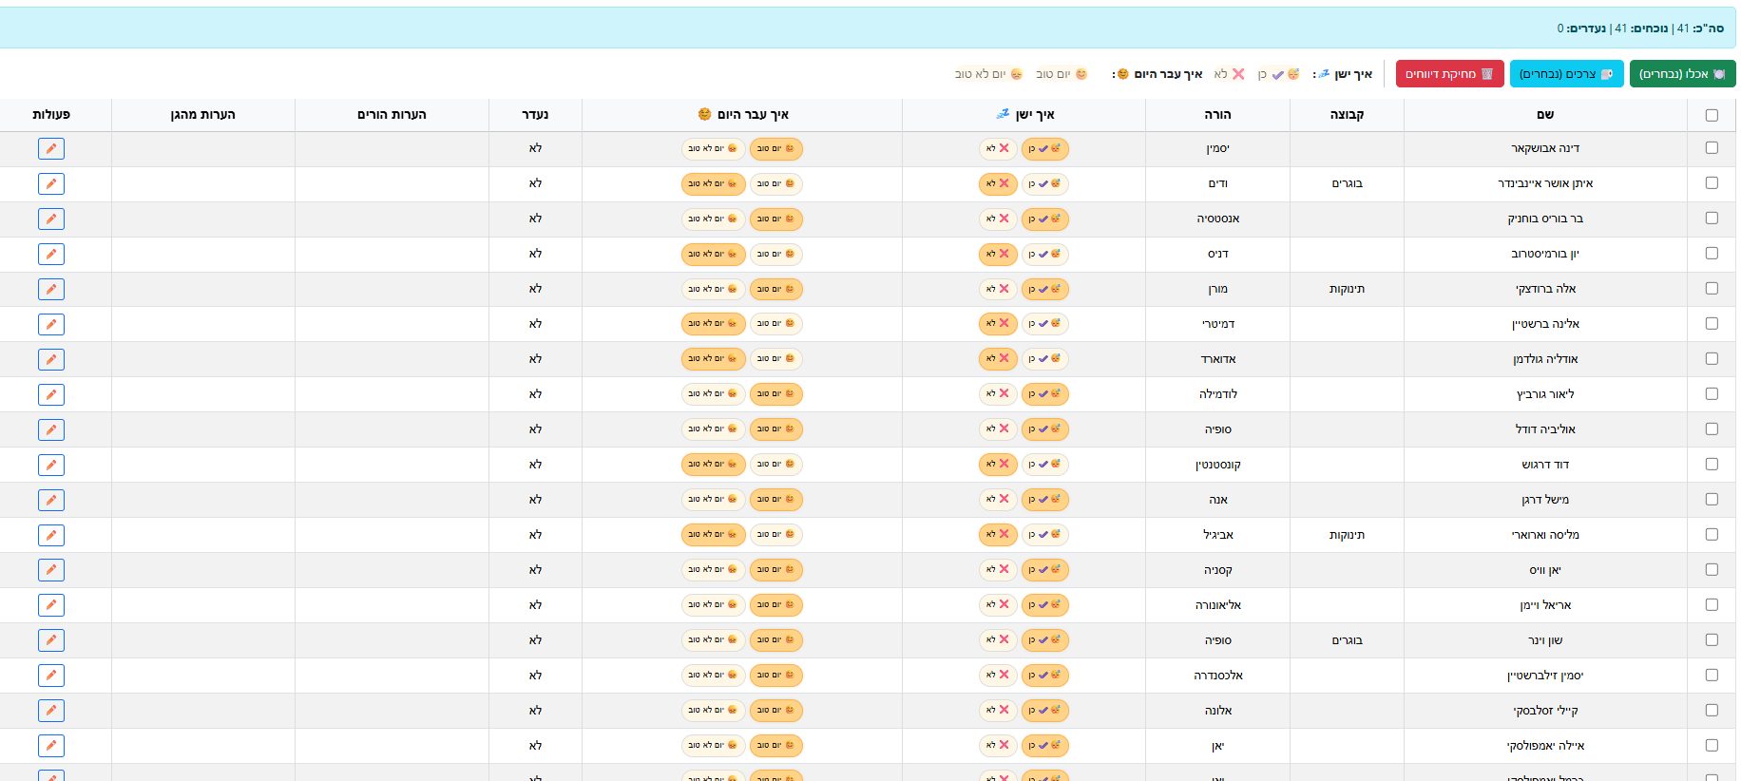
Task: Check the box next to אריאל ויימן
Action: (1712, 605)
